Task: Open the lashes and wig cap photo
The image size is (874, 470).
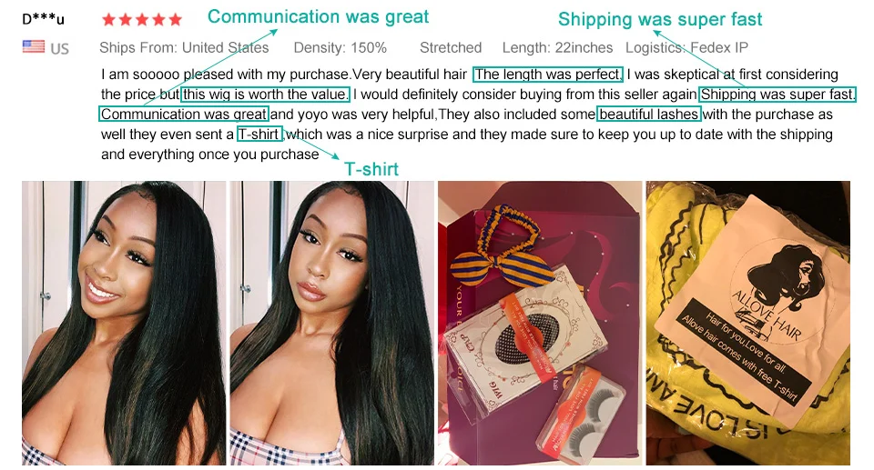Action: coord(540,323)
